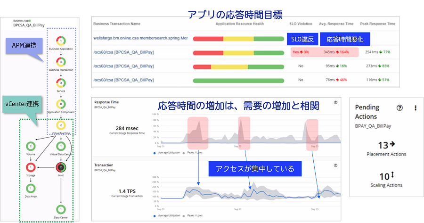This screenshot has width=424, height=223.
Task: Click the Business Application node in supply chain
Action: (x=61, y=41)
